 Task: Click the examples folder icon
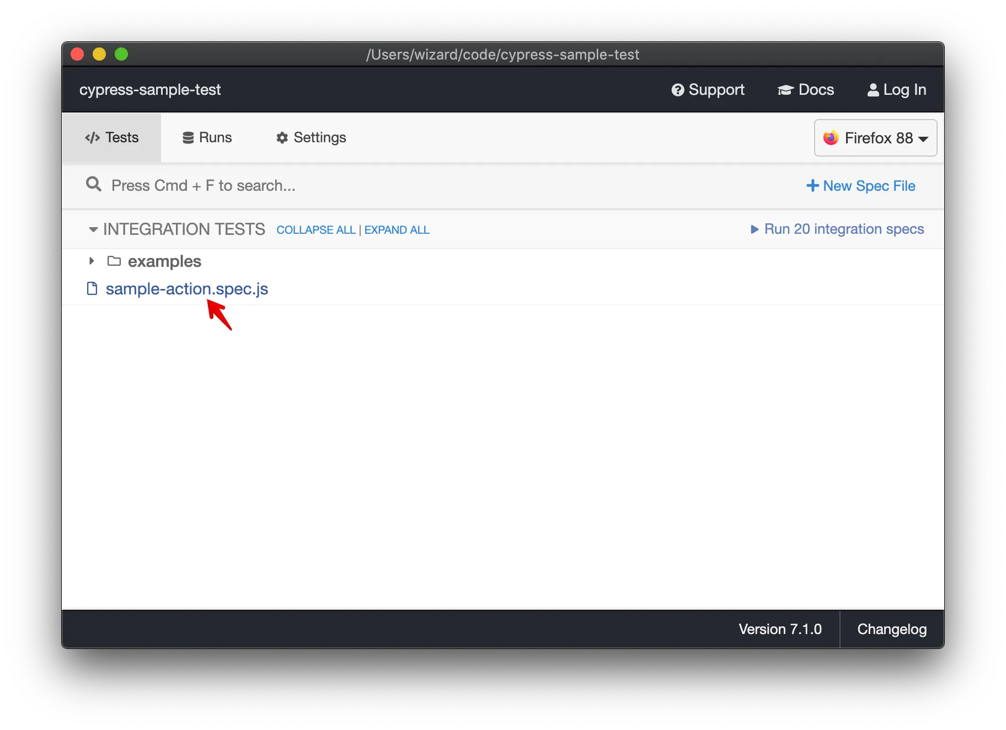click(114, 261)
